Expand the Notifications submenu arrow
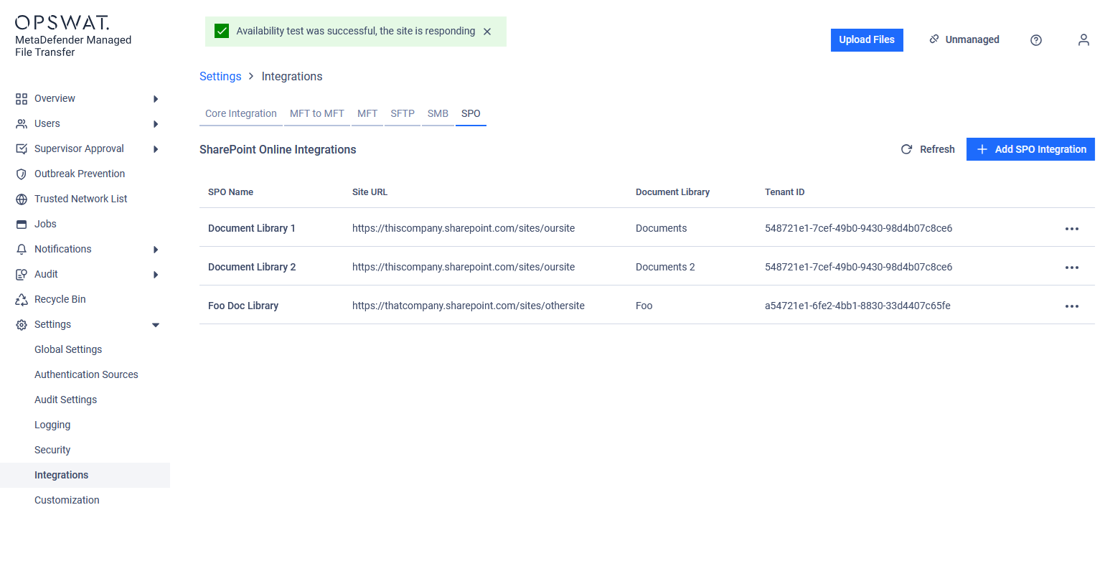1115x571 pixels. (x=156, y=250)
